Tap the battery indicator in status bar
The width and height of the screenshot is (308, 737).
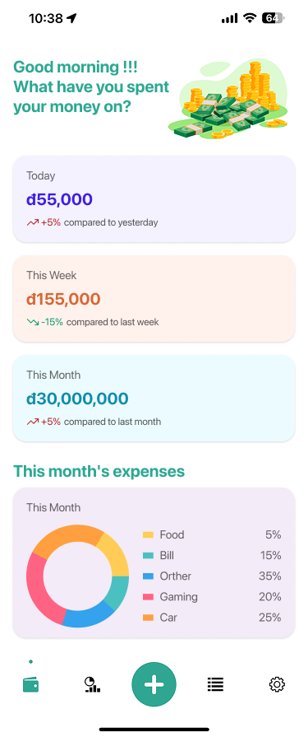coord(274,18)
